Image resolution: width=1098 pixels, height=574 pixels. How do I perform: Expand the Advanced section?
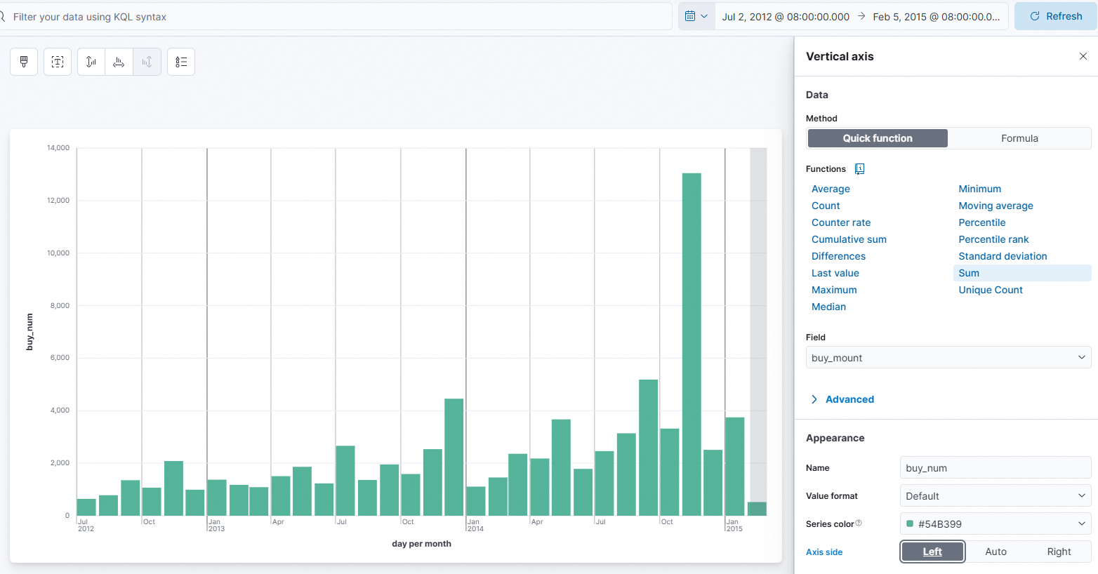point(849,399)
